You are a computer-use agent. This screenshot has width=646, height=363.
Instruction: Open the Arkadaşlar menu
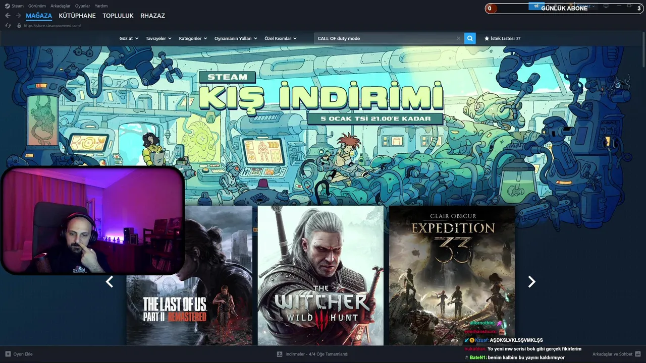pos(61,6)
